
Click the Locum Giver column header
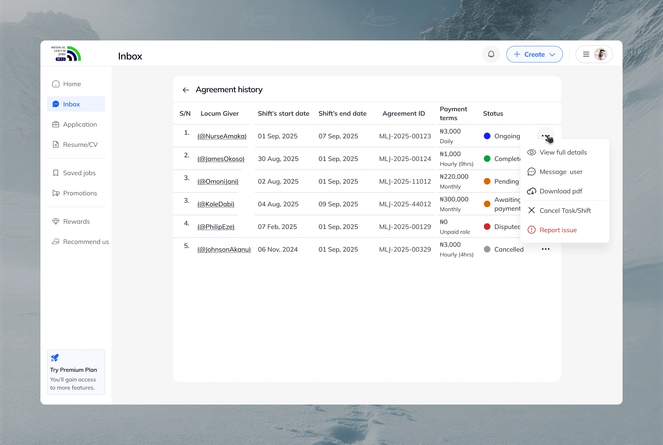point(220,113)
